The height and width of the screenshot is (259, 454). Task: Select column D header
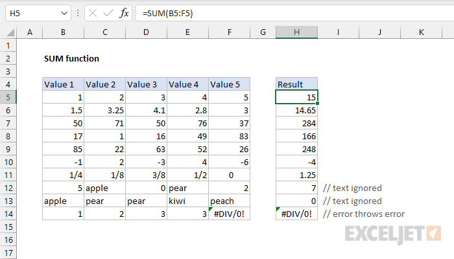coord(146,32)
